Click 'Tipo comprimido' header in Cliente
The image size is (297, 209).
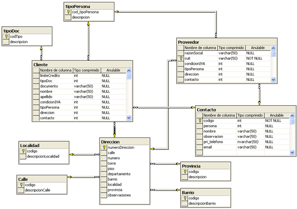click(x=87, y=70)
